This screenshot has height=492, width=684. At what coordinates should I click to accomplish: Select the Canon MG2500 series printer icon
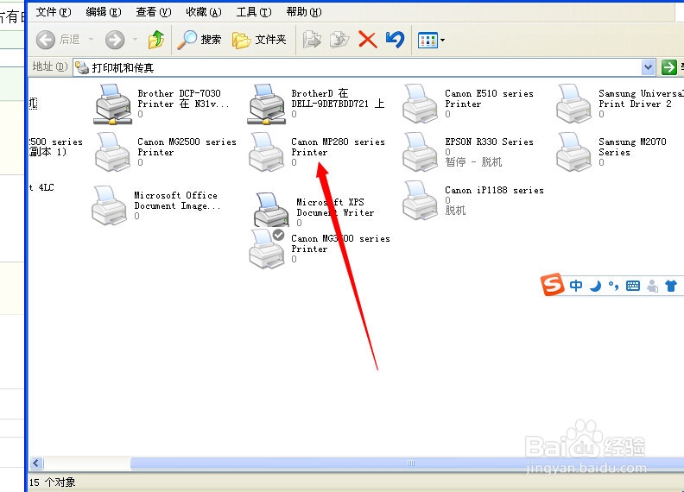[x=113, y=152]
